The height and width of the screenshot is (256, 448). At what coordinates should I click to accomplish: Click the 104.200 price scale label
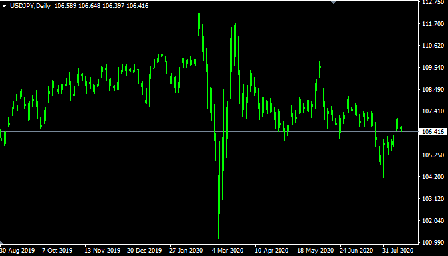[433, 177]
